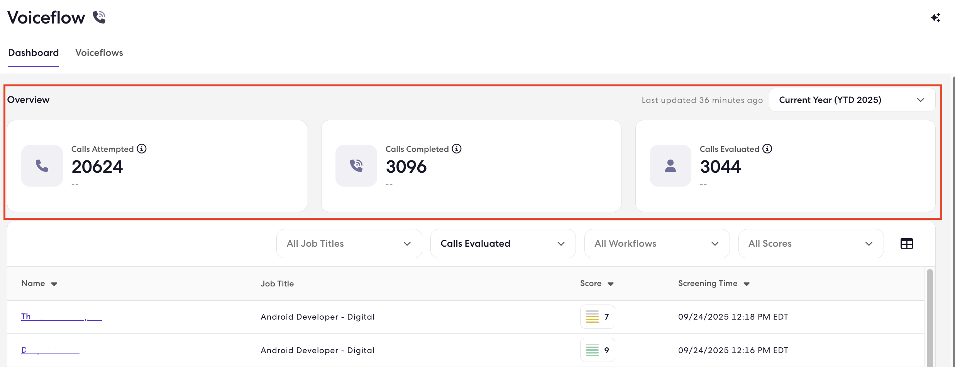Open the candidate link starting with Th
This screenshot has height=367, width=955.
point(61,316)
